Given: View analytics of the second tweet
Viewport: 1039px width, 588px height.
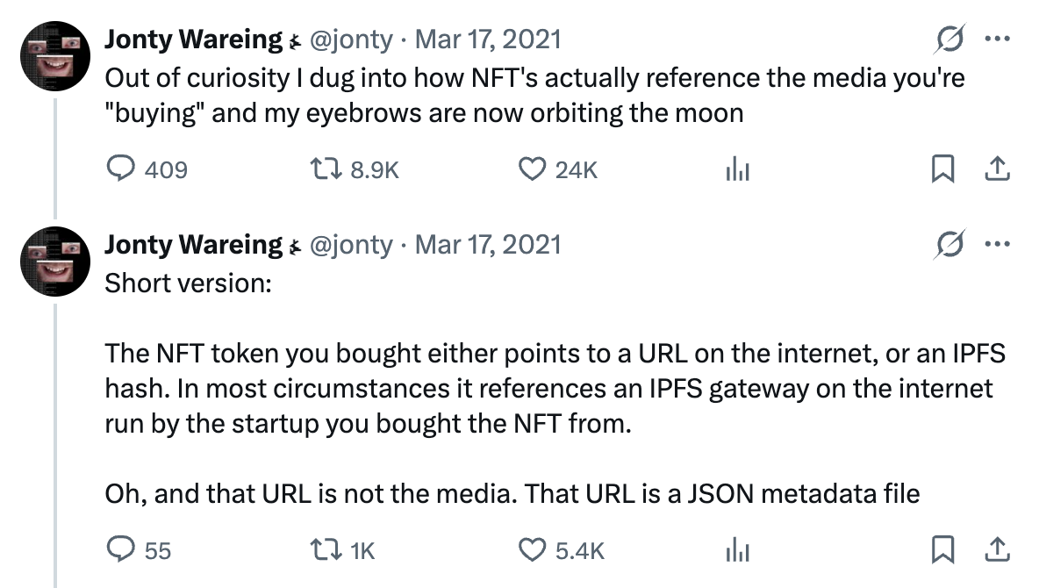Looking at the screenshot, I should [x=737, y=549].
